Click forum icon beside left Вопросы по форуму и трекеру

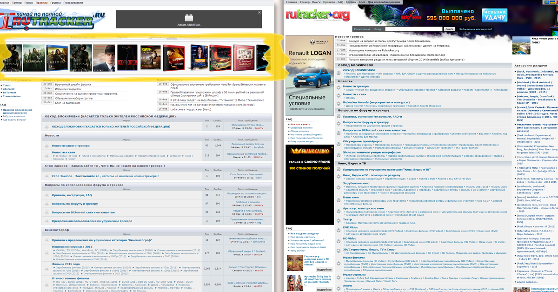coord(47,204)
